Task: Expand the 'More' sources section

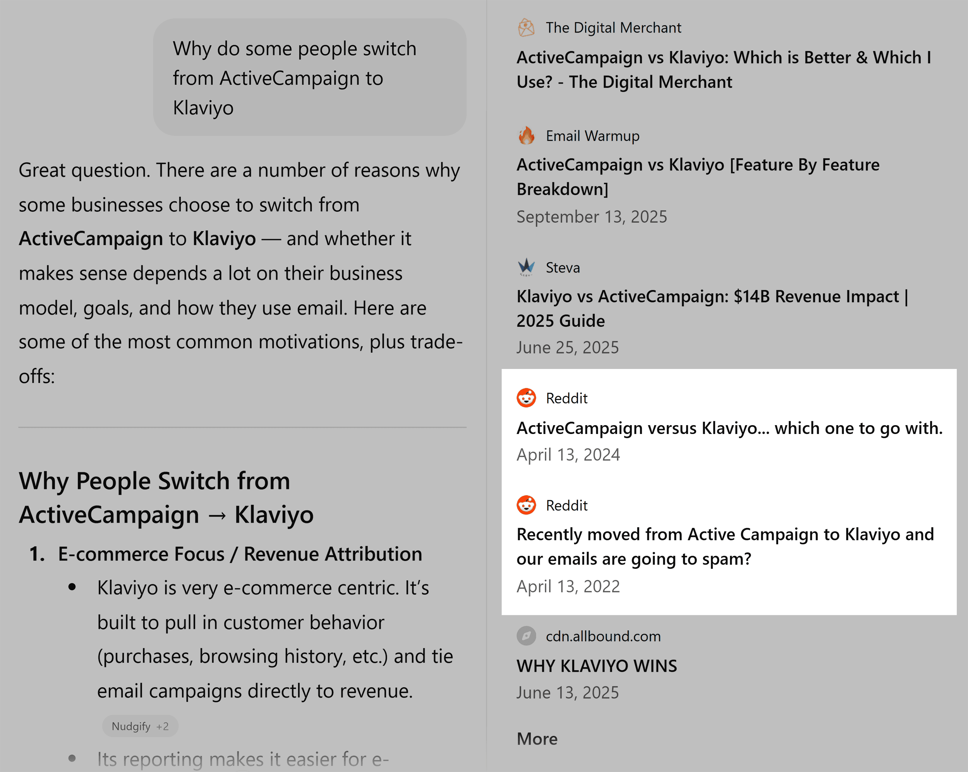Action: pyautogui.click(x=537, y=739)
